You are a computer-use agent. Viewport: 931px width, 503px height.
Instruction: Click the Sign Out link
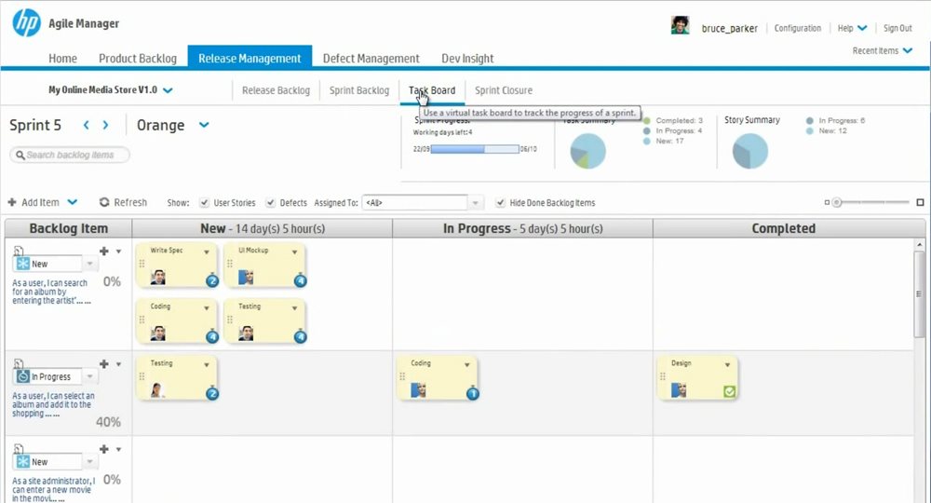897,28
